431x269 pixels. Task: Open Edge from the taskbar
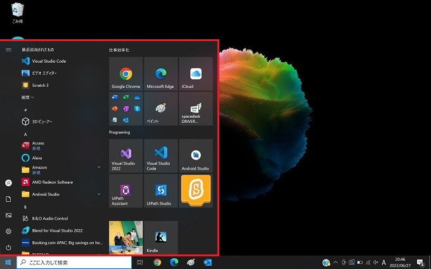pyautogui.click(x=174, y=263)
